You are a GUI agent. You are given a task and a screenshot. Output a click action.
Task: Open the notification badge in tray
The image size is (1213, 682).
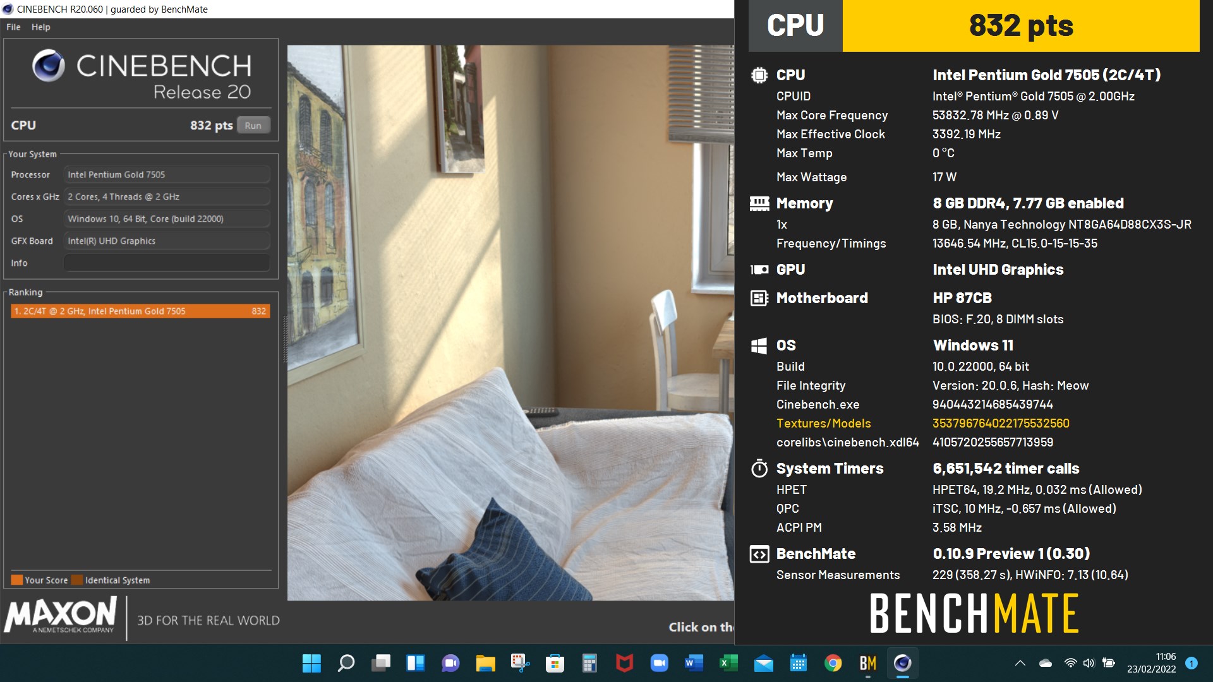(1192, 663)
